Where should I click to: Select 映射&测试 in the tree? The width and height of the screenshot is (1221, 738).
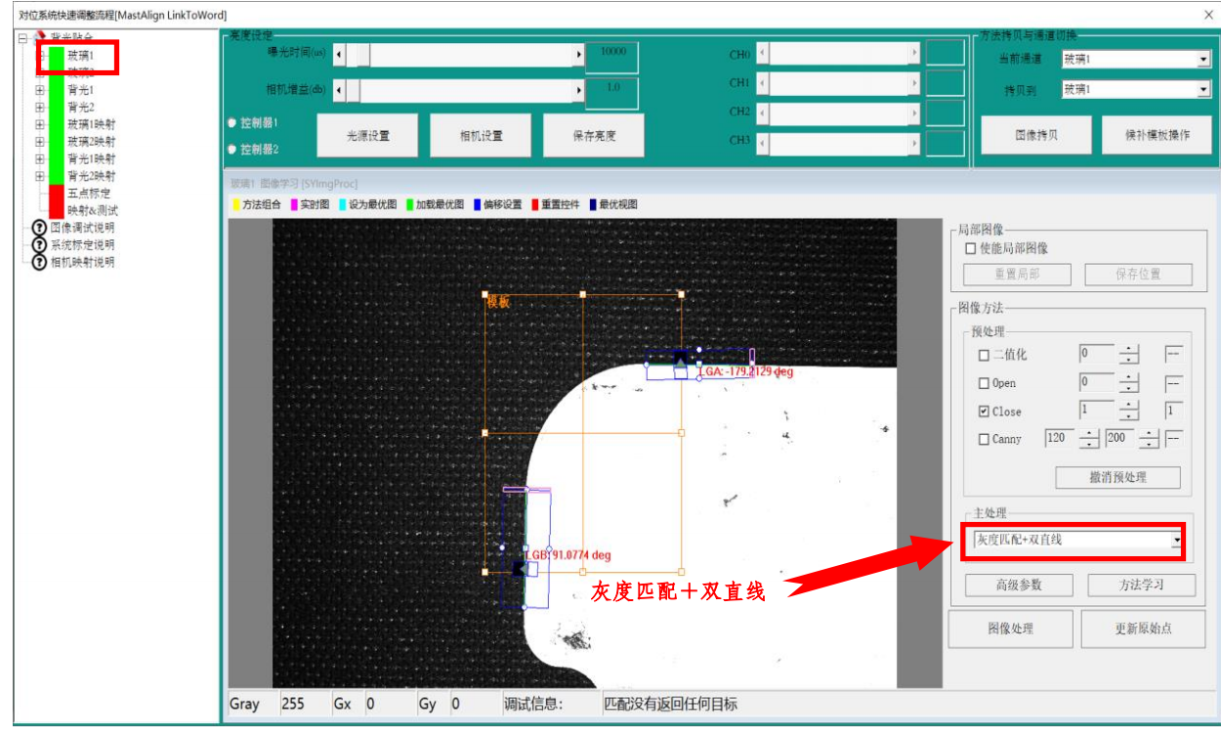pyautogui.click(x=92, y=210)
